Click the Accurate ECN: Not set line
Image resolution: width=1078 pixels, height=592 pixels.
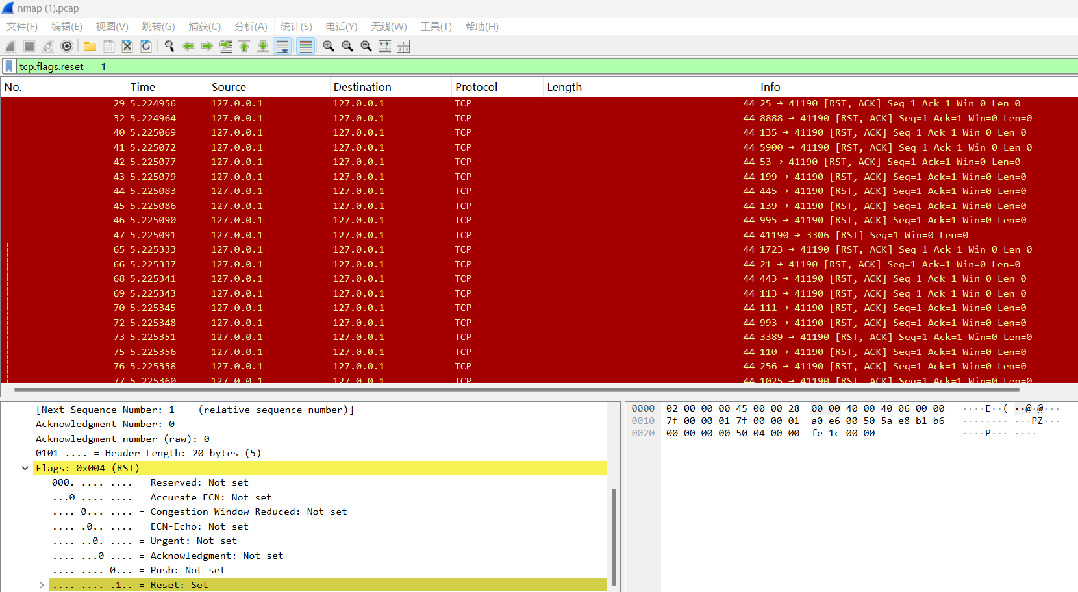(162, 497)
